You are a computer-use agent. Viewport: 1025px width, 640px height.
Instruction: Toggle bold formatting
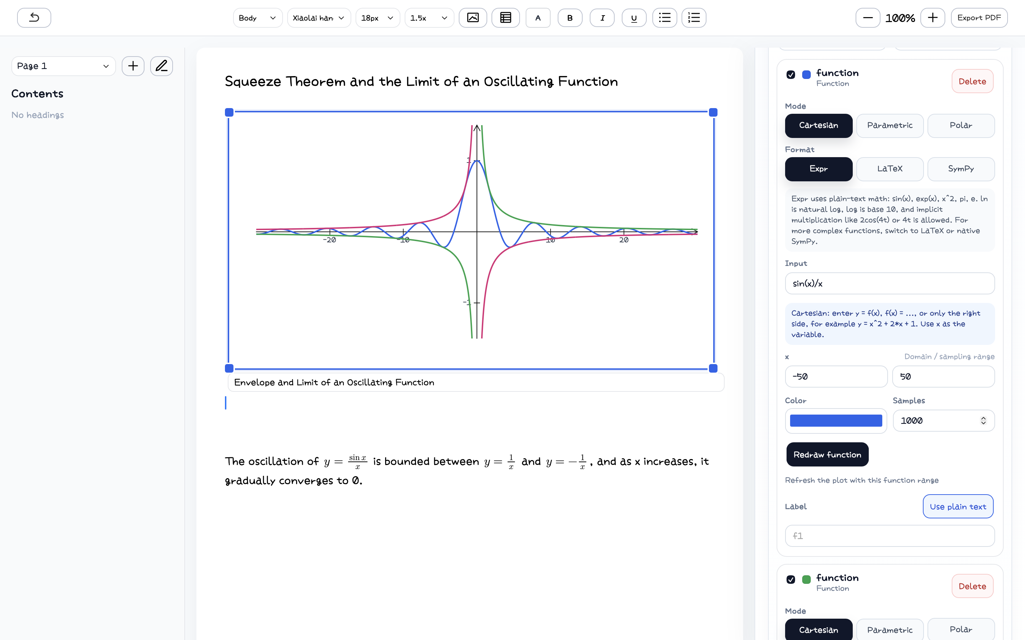click(570, 18)
